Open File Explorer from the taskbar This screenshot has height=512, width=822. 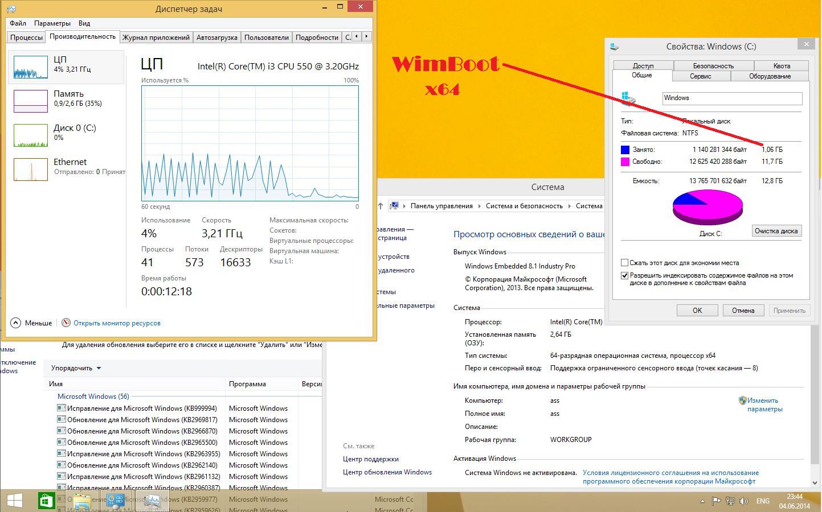pos(82,501)
